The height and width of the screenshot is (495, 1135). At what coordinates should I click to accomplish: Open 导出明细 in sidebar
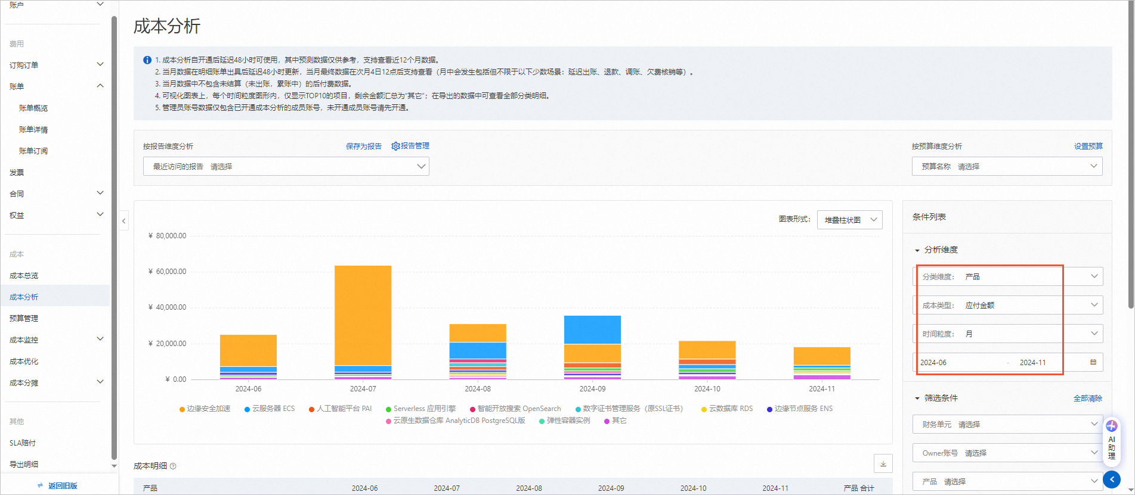coord(24,465)
